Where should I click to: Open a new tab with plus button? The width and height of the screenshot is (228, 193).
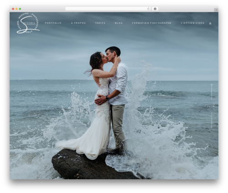click(216, 10)
